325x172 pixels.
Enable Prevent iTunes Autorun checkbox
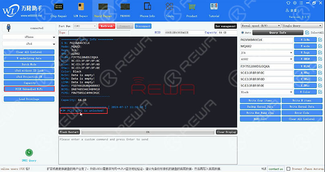pos(288,169)
